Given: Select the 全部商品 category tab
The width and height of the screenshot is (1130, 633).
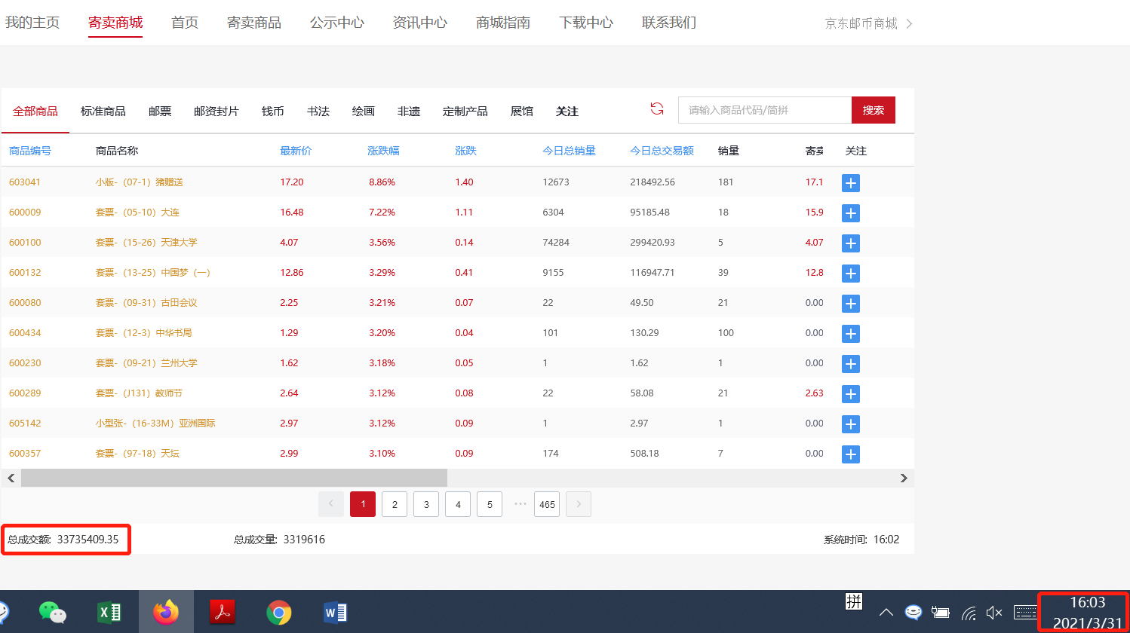Looking at the screenshot, I should tap(35, 111).
